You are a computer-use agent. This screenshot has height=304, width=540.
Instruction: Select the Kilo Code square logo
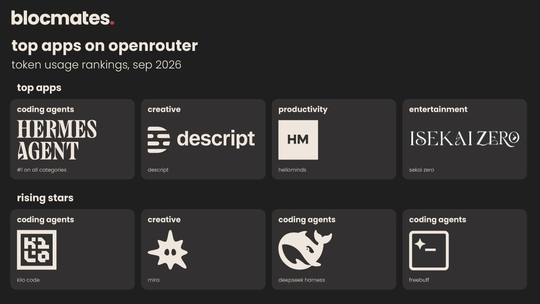click(x=37, y=250)
